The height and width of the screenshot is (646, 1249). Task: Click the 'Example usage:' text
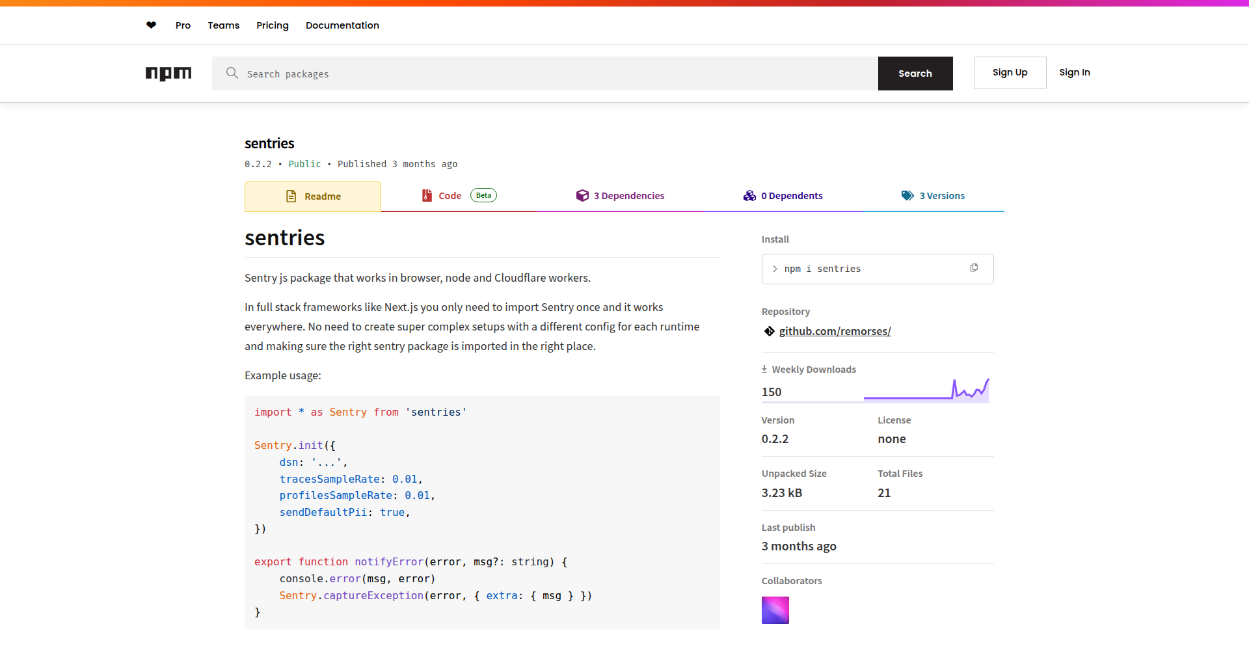click(283, 375)
